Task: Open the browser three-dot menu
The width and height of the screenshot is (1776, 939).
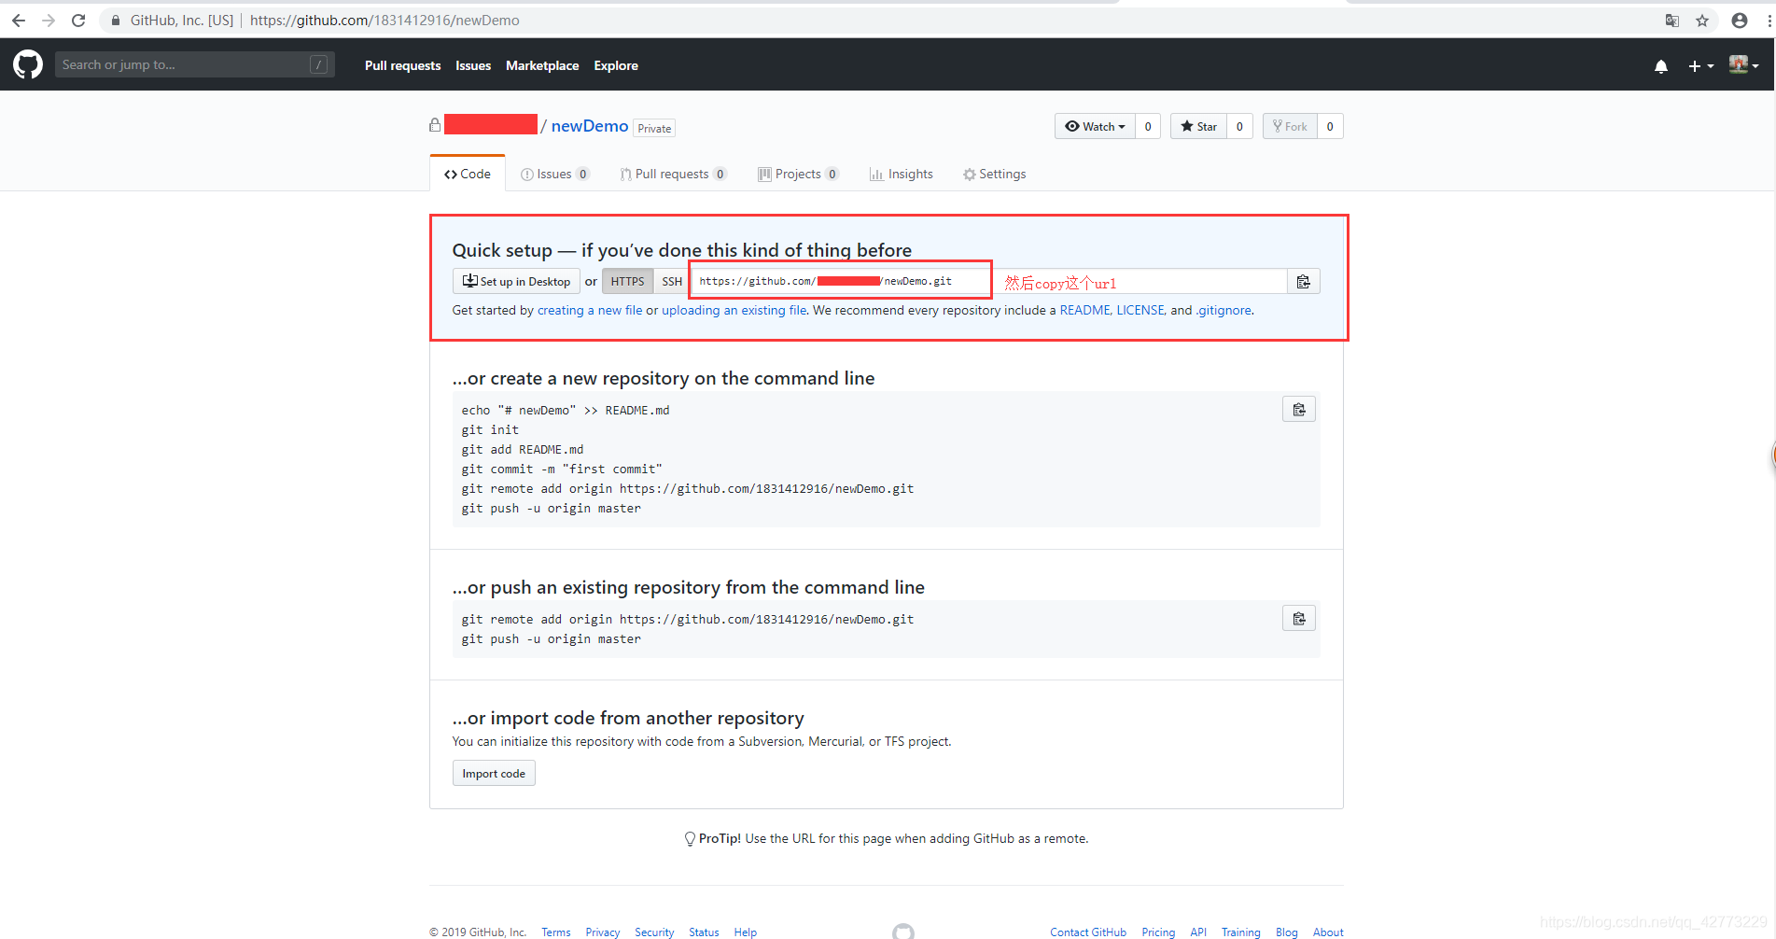Action: [x=1769, y=21]
